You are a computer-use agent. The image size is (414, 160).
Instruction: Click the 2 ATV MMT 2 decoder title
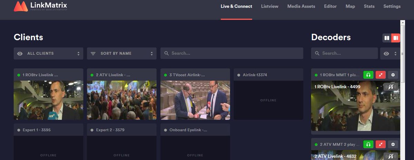340,144
